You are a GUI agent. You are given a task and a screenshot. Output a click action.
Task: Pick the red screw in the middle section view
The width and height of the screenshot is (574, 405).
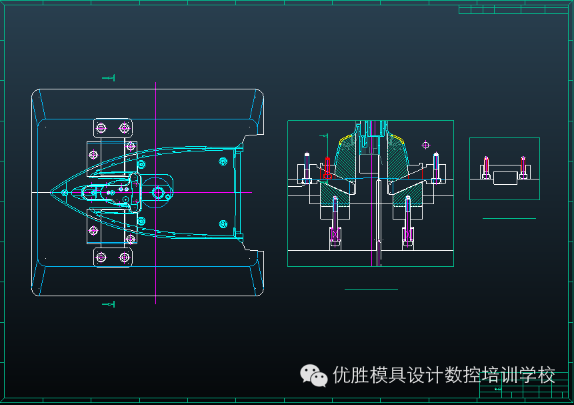327,168
